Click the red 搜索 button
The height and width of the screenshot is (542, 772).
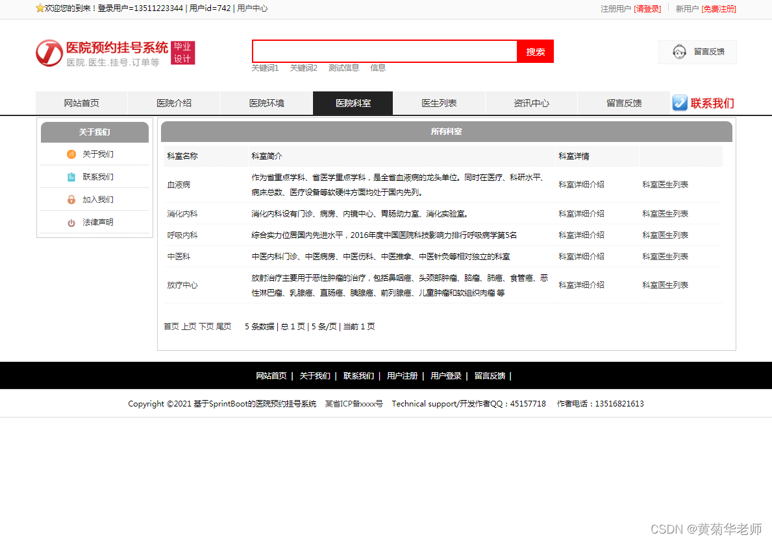535,51
